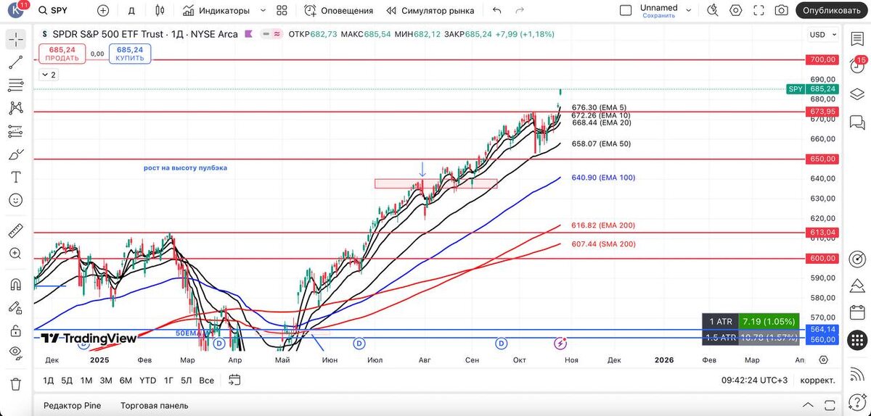Open the chart patterns tool group
871x416 pixels.
[x=15, y=108]
